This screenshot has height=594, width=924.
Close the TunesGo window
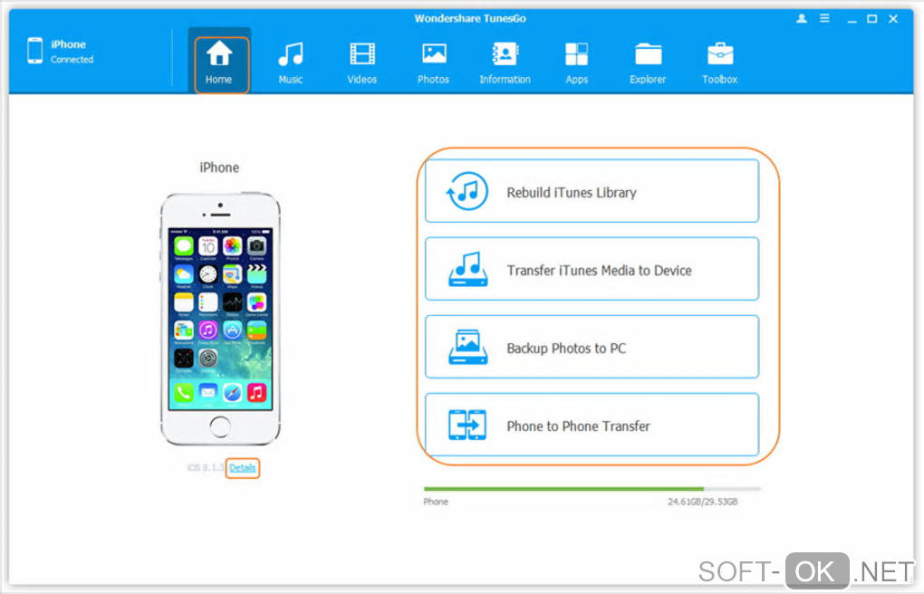pyautogui.click(x=893, y=19)
